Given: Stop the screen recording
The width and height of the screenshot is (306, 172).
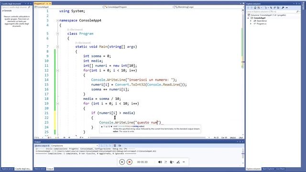Looking at the screenshot, I should click(130, 162).
